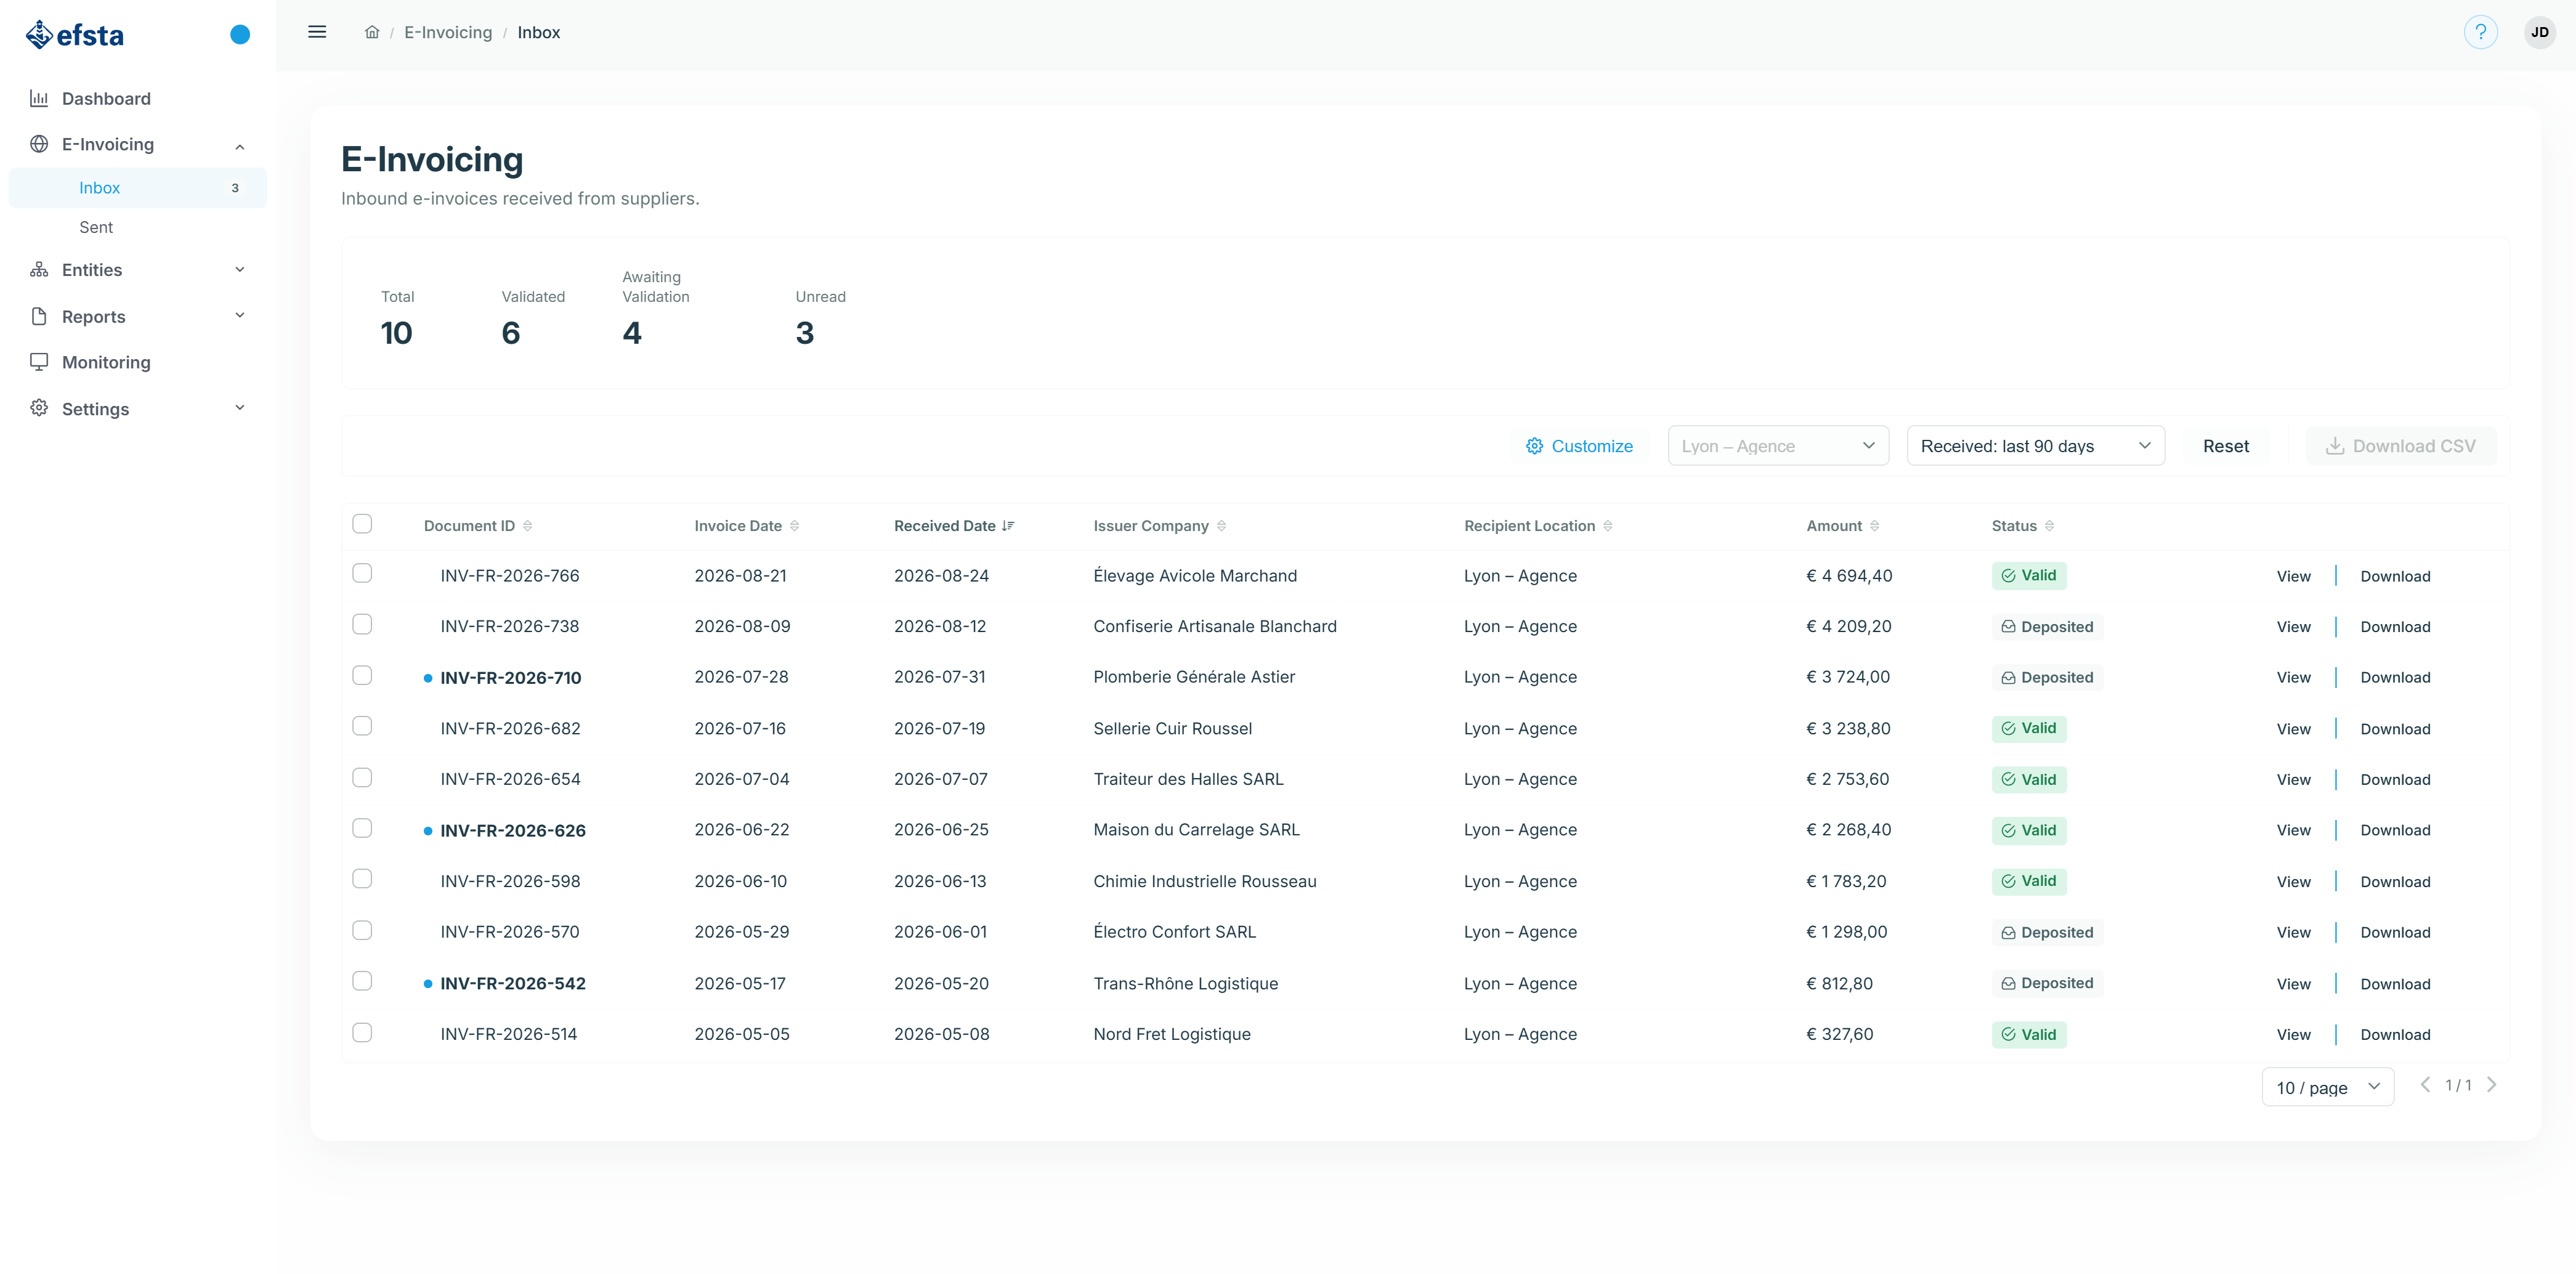Viewport: 2576px width, 1274px height.
Task: Click issuer Trans-Rhône Logistique
Action: tap(1185, 983)
